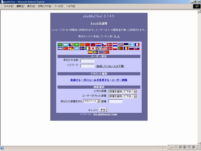Pick the Thai flag

tap(101, 52)
